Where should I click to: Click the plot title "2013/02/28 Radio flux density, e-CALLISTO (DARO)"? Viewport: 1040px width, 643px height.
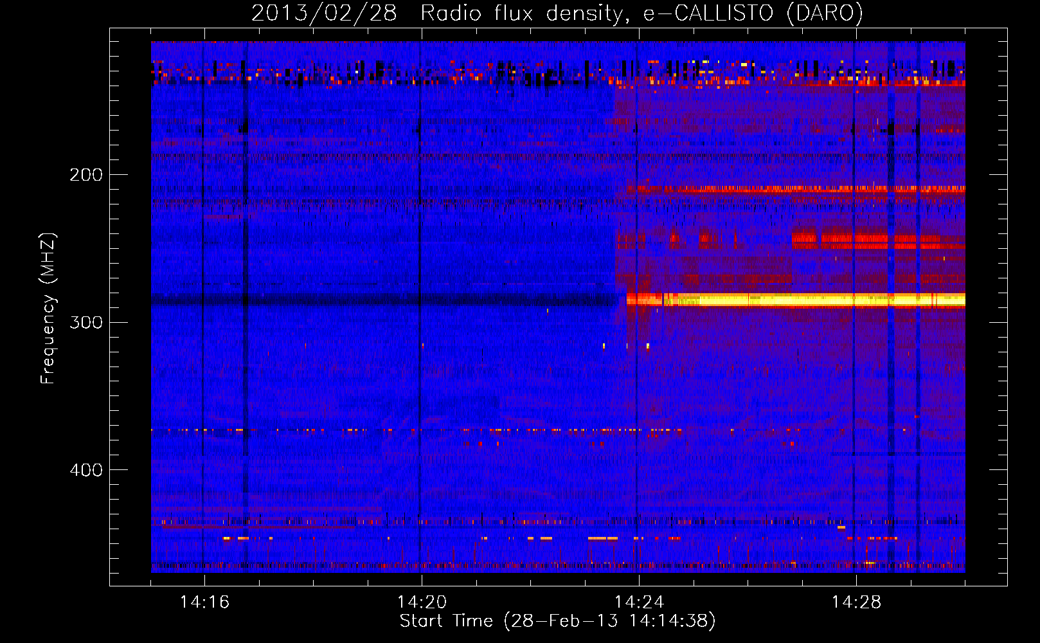[557, 13]
